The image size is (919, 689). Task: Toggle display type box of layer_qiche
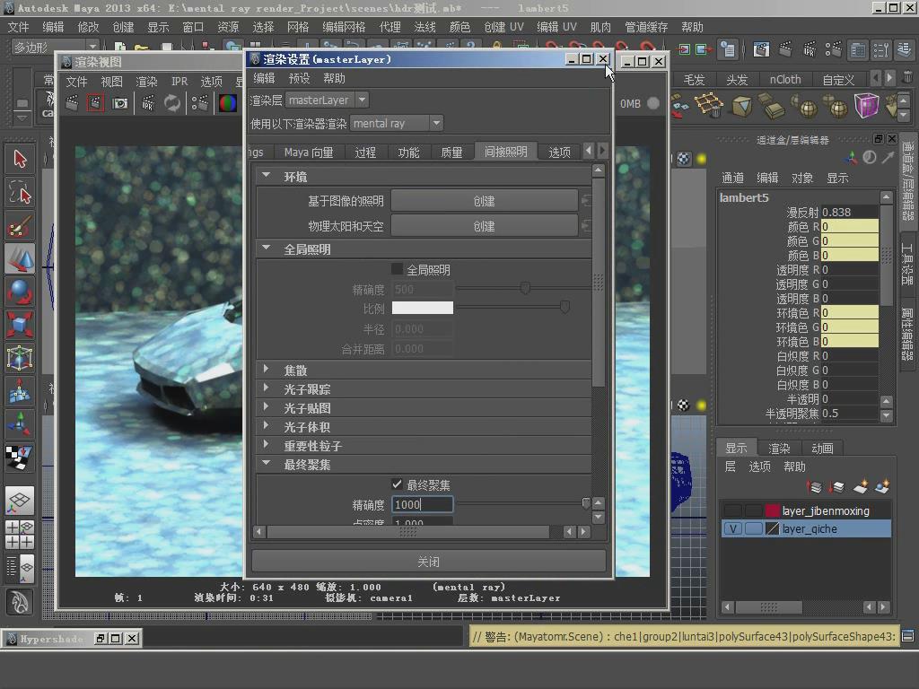tap(753, 529)
